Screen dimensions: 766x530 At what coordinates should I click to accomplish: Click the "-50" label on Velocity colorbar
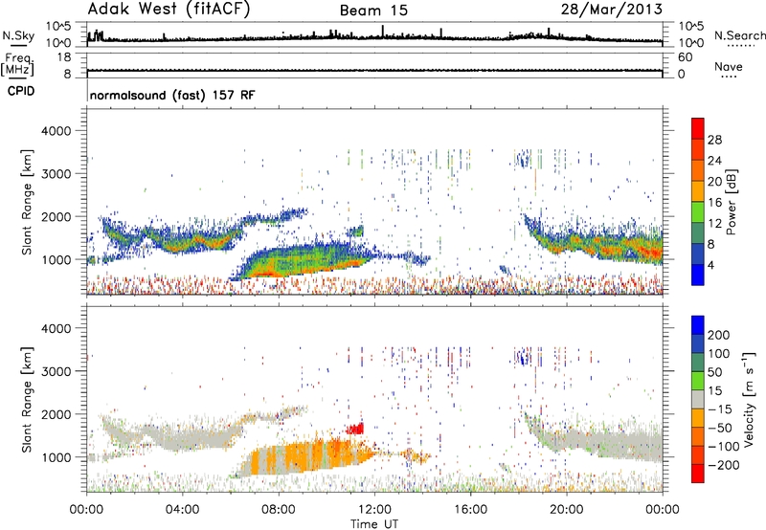(719, 428)
